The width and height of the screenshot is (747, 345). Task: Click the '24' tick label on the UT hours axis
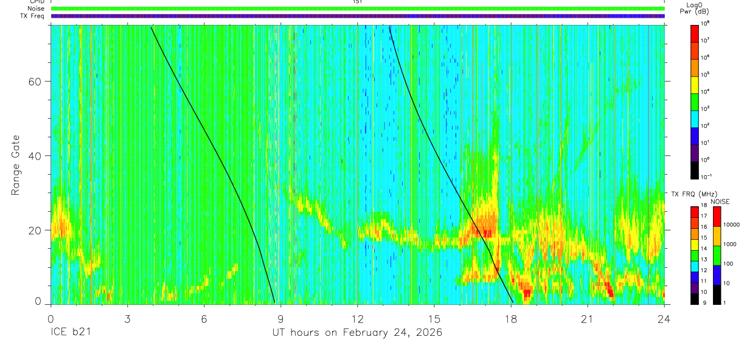[664, 319]
